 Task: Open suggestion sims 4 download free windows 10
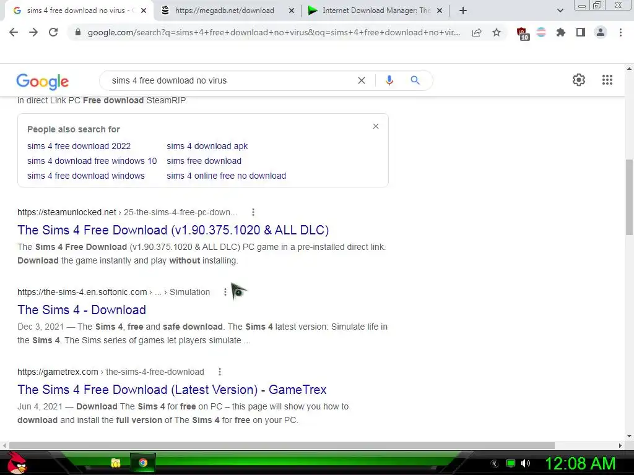(92, 161)
